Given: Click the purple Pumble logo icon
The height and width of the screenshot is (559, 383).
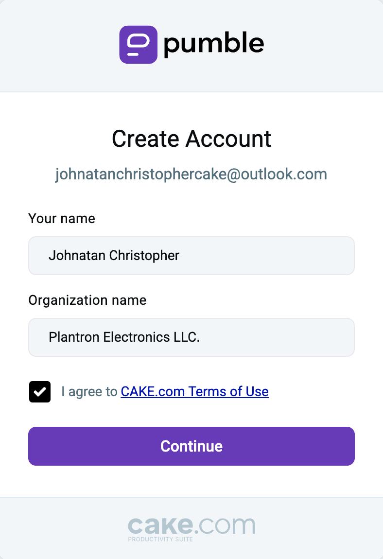Looking at the screenshot, I should 138,45.
